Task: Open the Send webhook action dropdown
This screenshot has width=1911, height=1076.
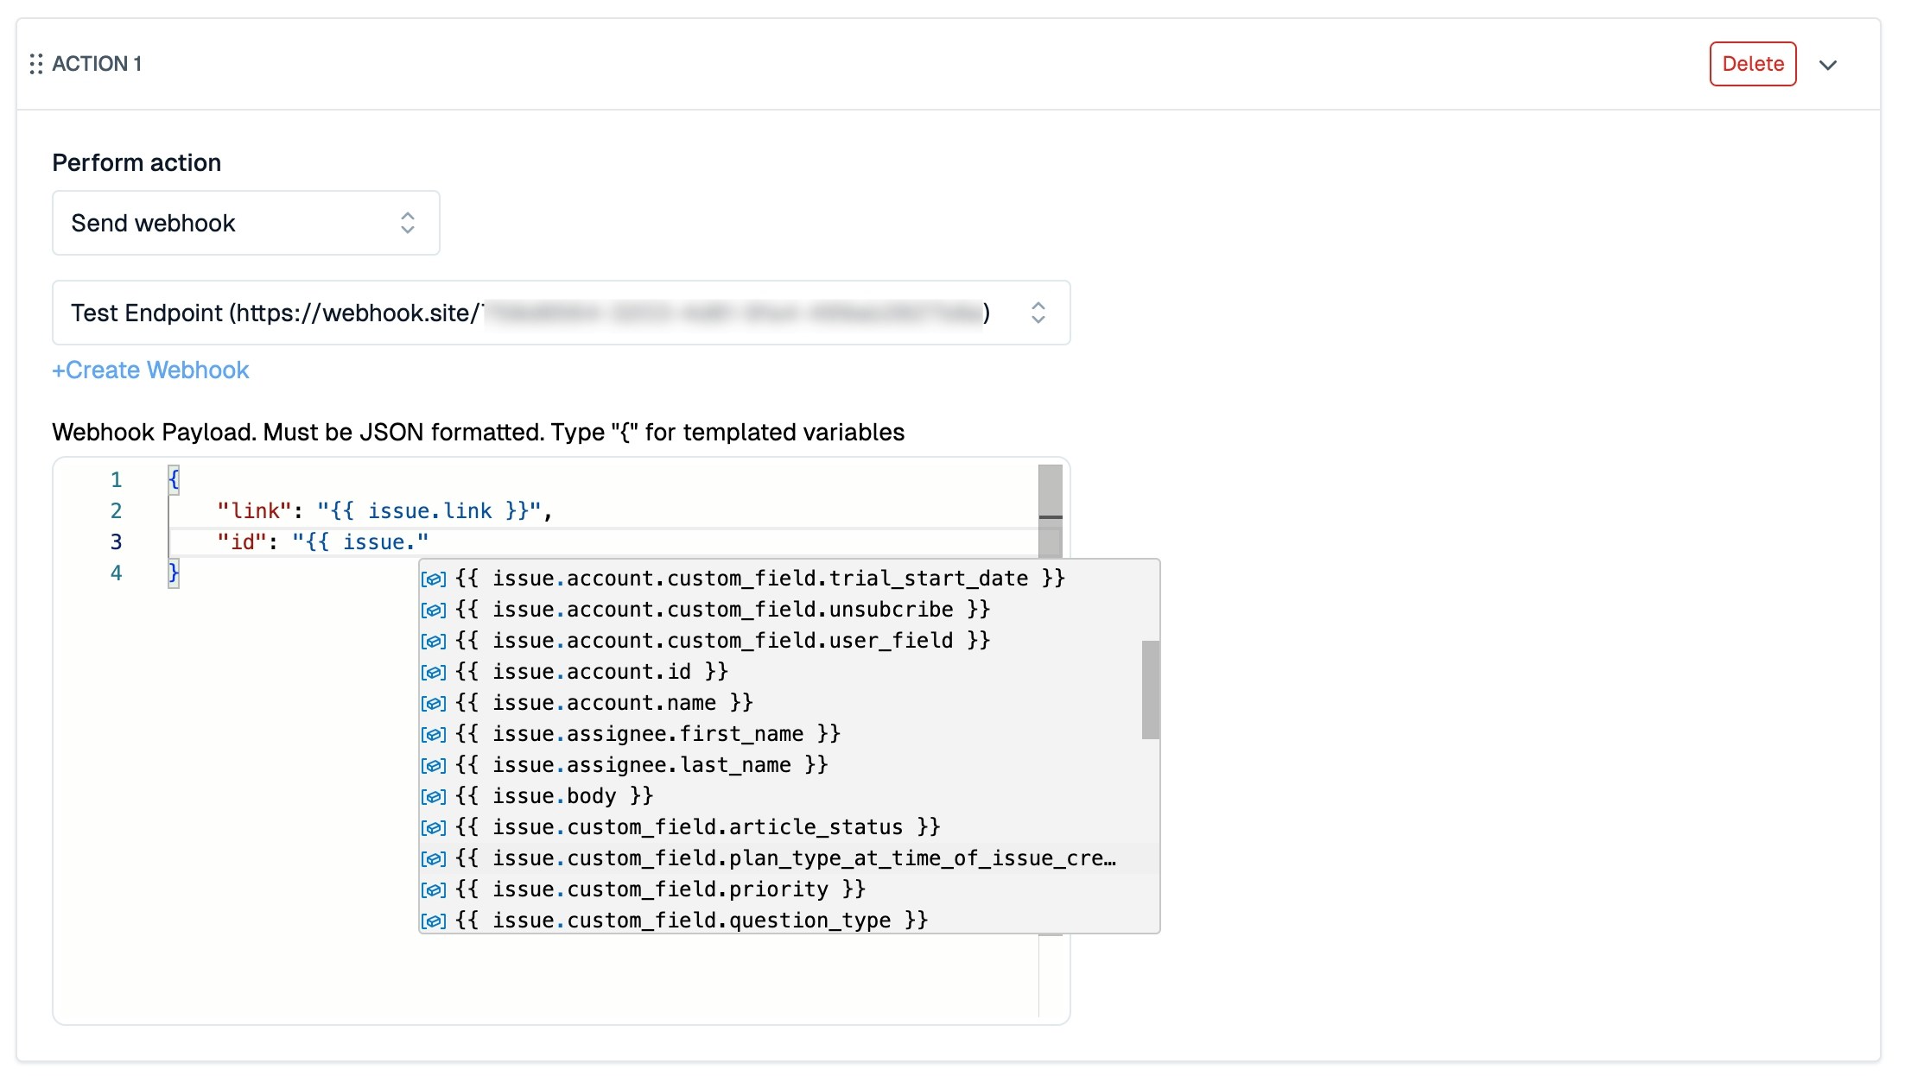Action: [246, 223]
